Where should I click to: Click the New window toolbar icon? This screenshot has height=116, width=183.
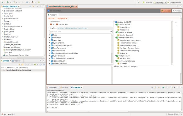[14, 2]
